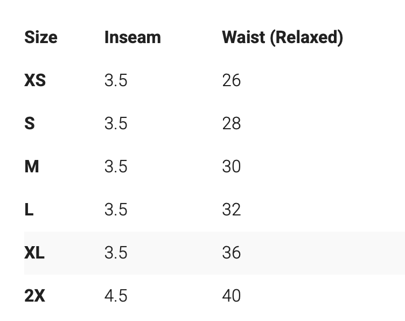The height and width of the screenshot is (321, 405).
Task: Select the waist value 40
Action: point(231,296)
